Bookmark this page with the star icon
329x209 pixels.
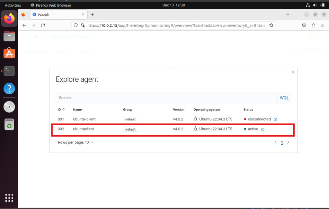click(271, 25)
